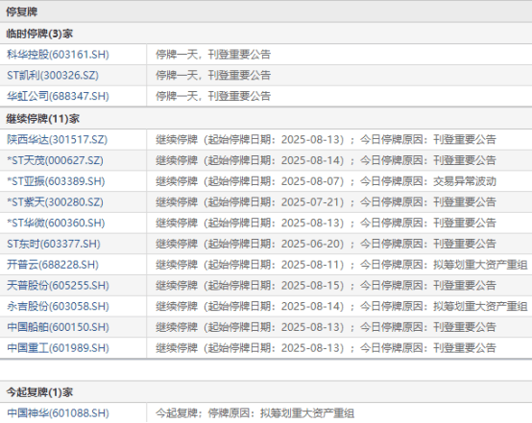Open 开普云(688228.SH) stock link
This screenshot has height=423, width=532.
pyautogui.click(x=53, y=265)
